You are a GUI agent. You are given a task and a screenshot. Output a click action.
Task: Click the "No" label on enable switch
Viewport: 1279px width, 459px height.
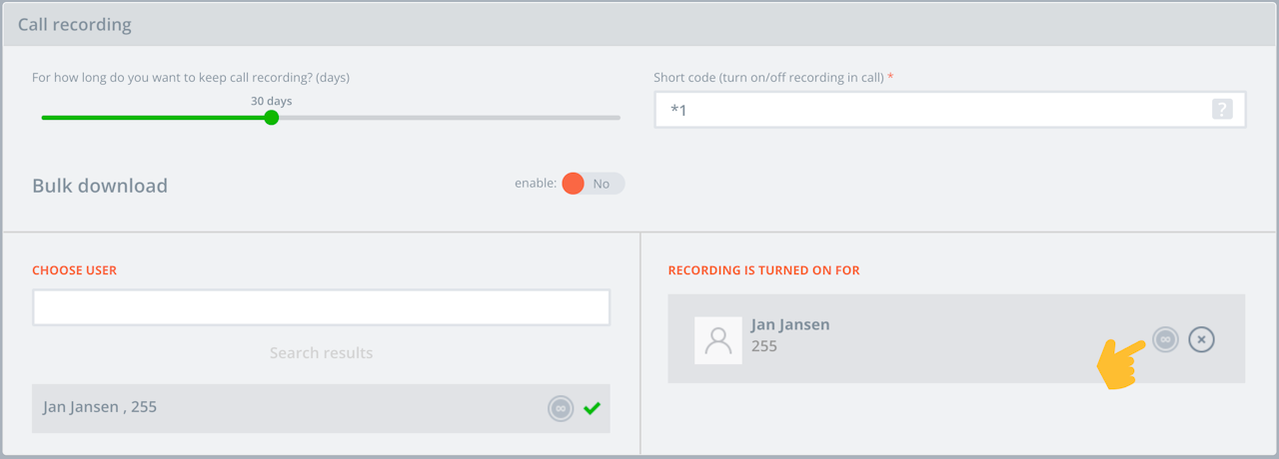(602, 185)
